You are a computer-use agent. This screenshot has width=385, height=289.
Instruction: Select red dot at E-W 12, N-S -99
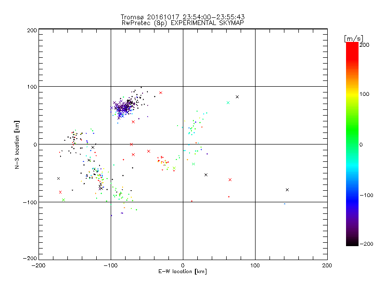pyautogui.click(x=192, y=201)
